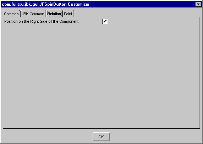Close the JFSpinButton Customizer window
The width and height of the screenshot is (203, 144).
[x=198, y=4]
